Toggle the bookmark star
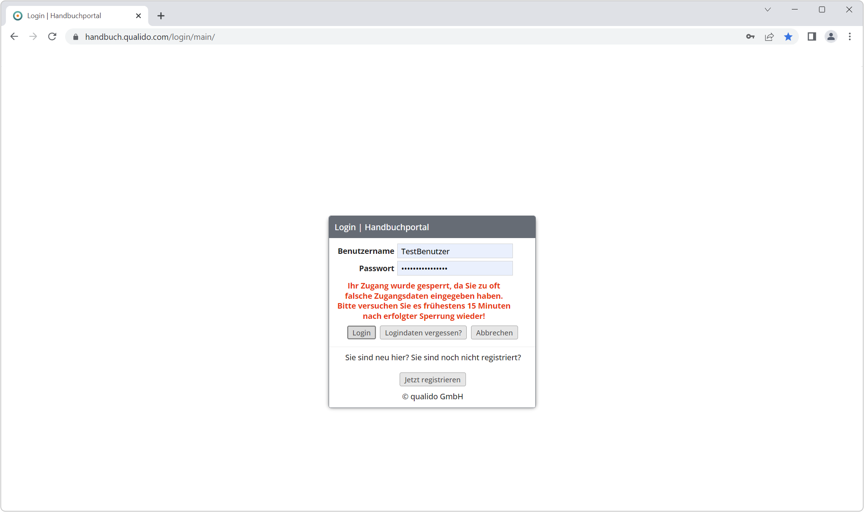Image resolution: width=864 pixels, height=512 pixels. (x=788, y=37)
